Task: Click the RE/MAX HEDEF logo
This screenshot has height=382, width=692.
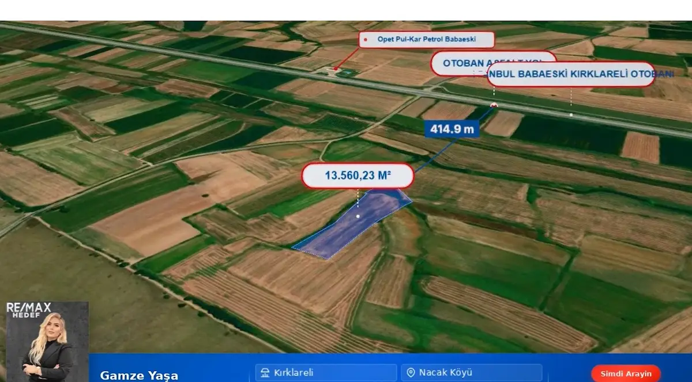Action: tap(29, 310)
